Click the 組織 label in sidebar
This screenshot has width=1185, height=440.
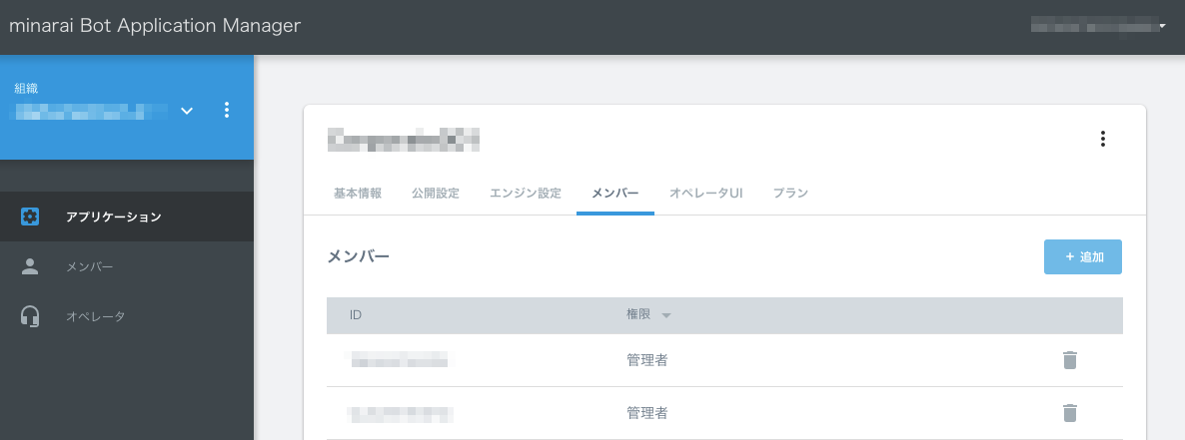click(x=26, y=89)
